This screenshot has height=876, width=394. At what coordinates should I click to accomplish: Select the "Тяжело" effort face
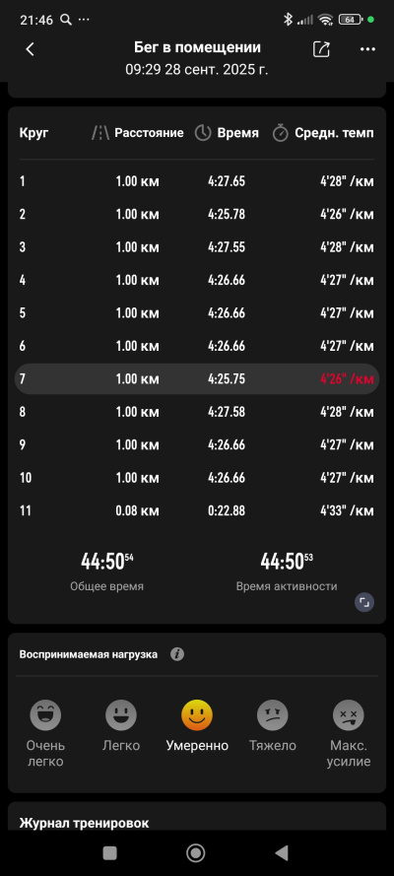[272, 715]
